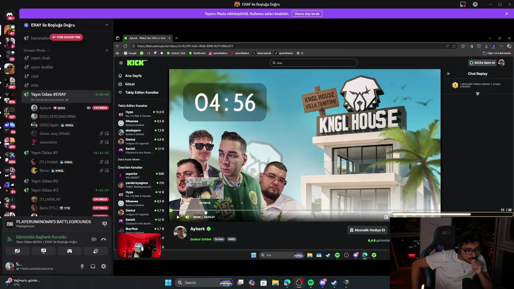Viewport: 514px width, 289px height.
Task: Reload the Kick page in browser
Action: [125, 46]
